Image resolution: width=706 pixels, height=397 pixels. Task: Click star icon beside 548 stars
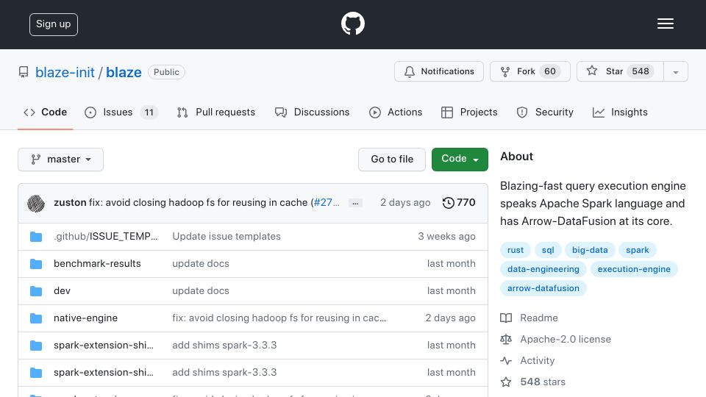pos(506,382)
